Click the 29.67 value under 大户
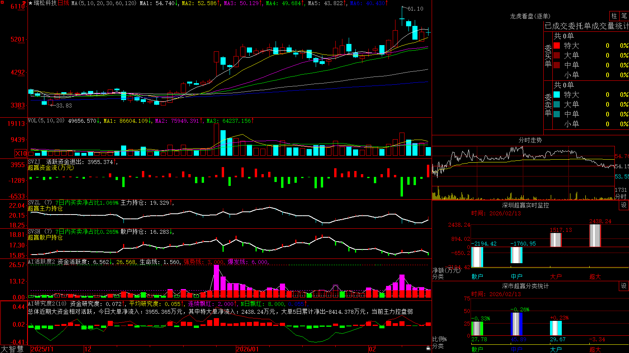 point(558,339)
